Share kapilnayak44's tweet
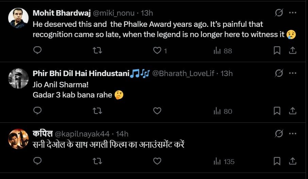Viewport: 308px width, 179px height. coord(292,161)
